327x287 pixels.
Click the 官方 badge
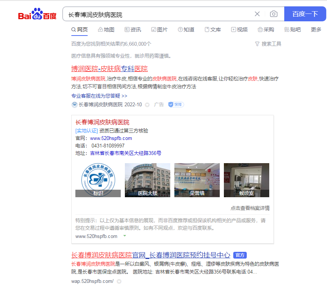pyautogui.click(x=240, y=255)
